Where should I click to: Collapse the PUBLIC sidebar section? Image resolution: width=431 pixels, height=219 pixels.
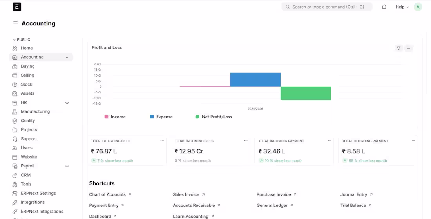pyautogui.click(x=22, y=40)
